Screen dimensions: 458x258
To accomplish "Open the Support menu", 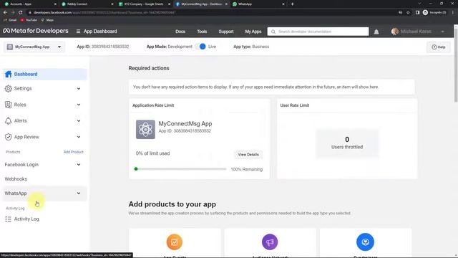I will point(226,32).
